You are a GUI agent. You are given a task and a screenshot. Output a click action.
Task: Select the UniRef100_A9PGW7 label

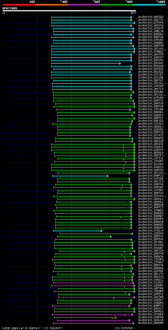pyautogui.click(x=151, y=187)
